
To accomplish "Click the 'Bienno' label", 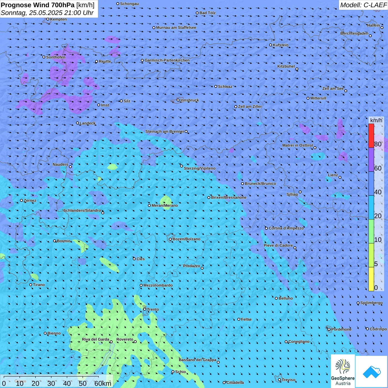I will tap(54, 333).
